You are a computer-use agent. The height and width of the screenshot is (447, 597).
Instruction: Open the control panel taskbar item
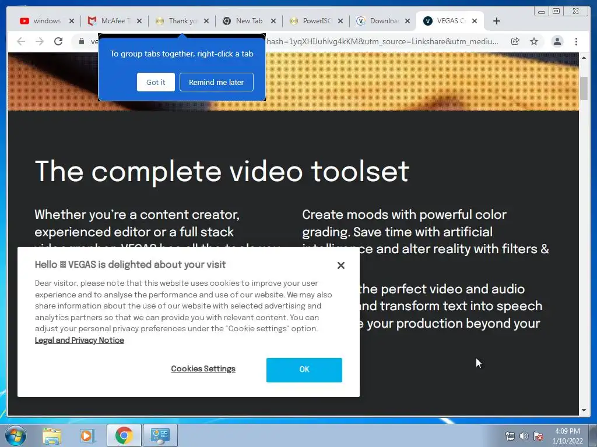[160, 435]
